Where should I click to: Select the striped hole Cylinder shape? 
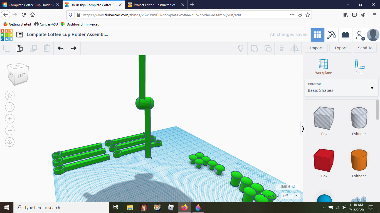359,118
